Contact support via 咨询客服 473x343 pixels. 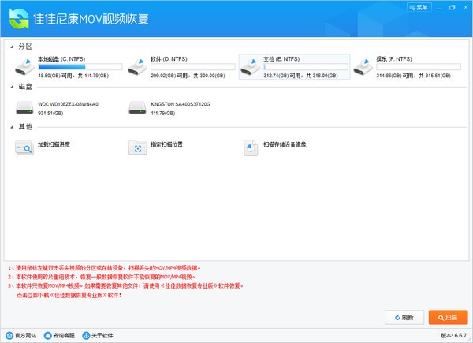coord(59,336)
